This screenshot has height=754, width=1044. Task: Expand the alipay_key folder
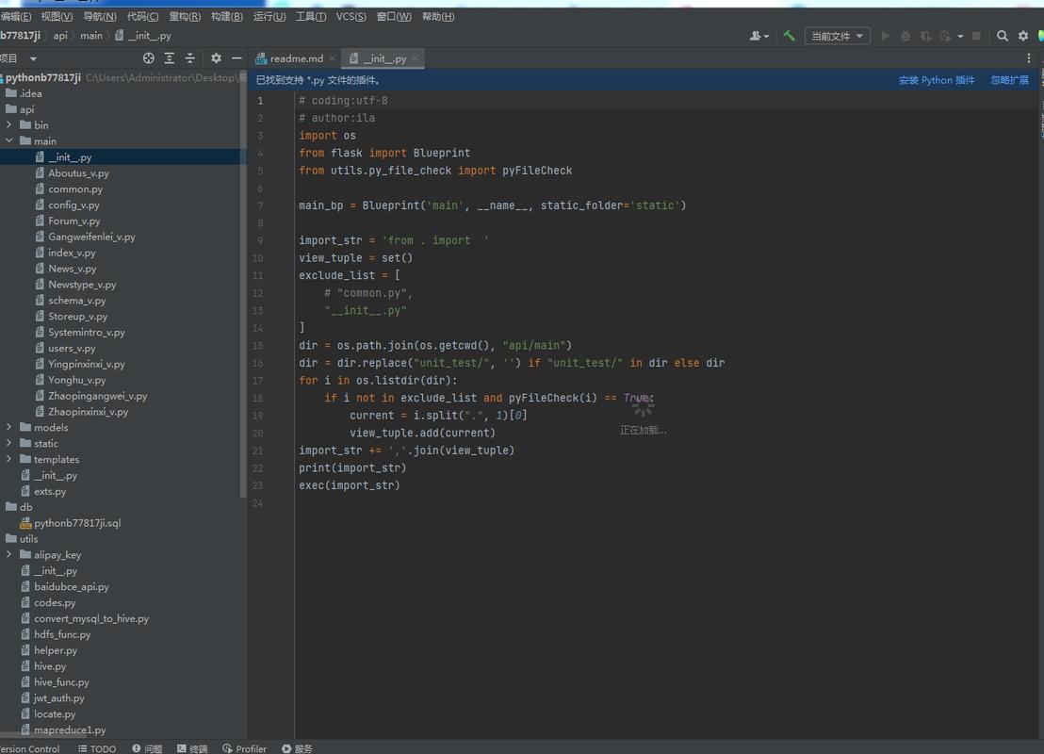point(9,555)
